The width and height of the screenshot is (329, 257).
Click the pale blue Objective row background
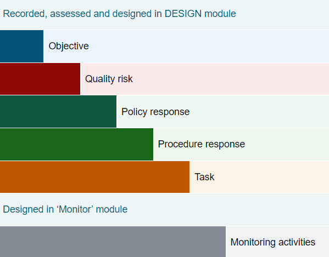point(186,46)
